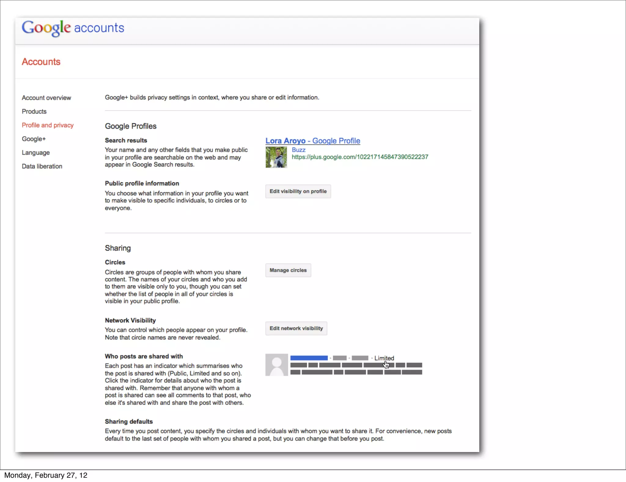Select Profile and privacy sidebar item
This screenshot has width=626, height=482.
pyautogui.click(x=48, y=125)
